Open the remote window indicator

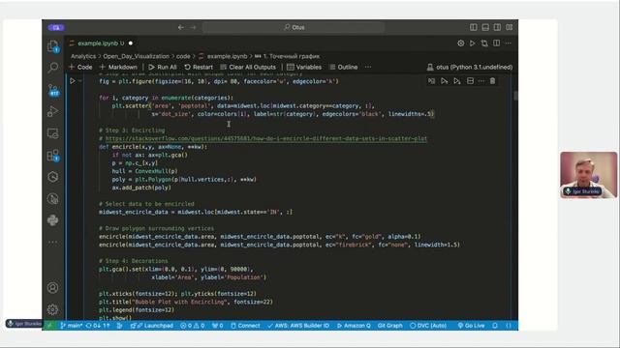49,326
